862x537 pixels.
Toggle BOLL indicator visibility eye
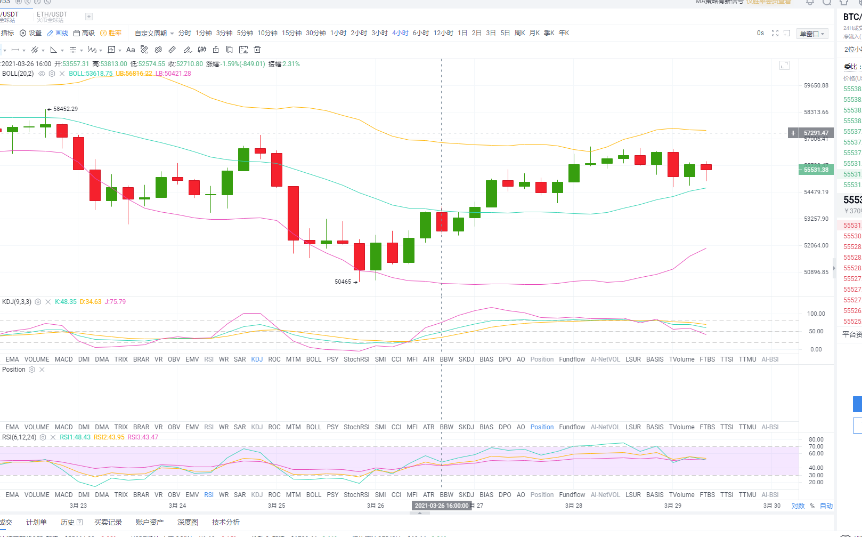click(42, 74)
